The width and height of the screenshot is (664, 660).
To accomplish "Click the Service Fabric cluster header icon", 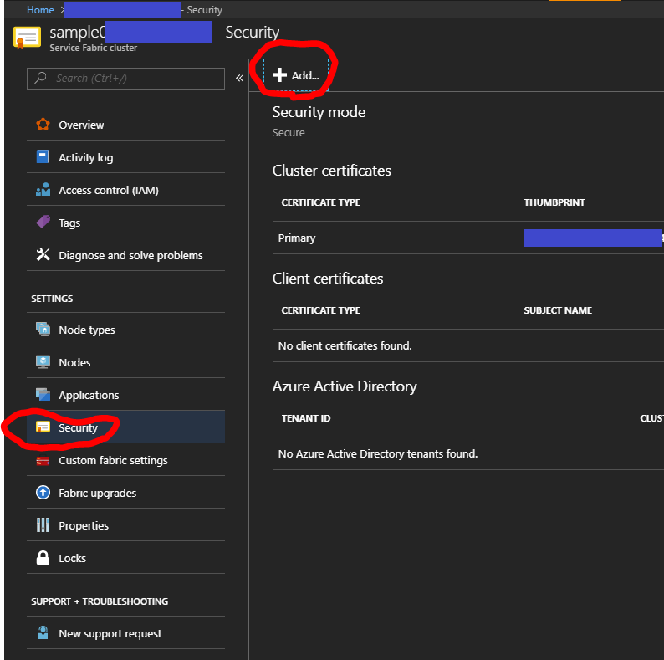I will [27, 38].
